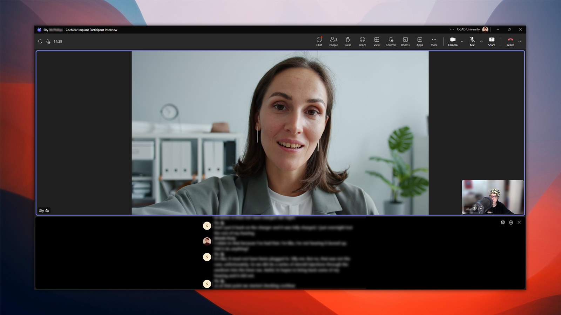Image resolution: width=561 pixels, height=315 pixels.
Task: Open meeting Controls
Action: tap(391, 41)
